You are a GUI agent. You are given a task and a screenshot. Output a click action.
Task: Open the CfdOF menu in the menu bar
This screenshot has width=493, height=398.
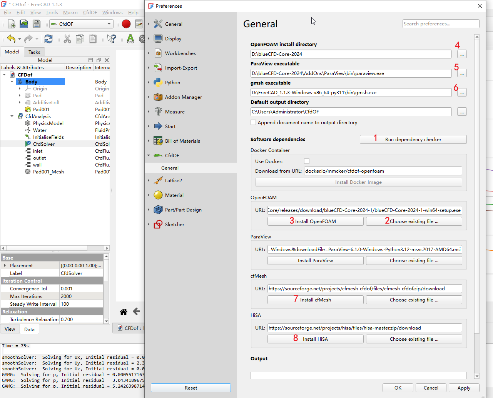click(90, 13)
